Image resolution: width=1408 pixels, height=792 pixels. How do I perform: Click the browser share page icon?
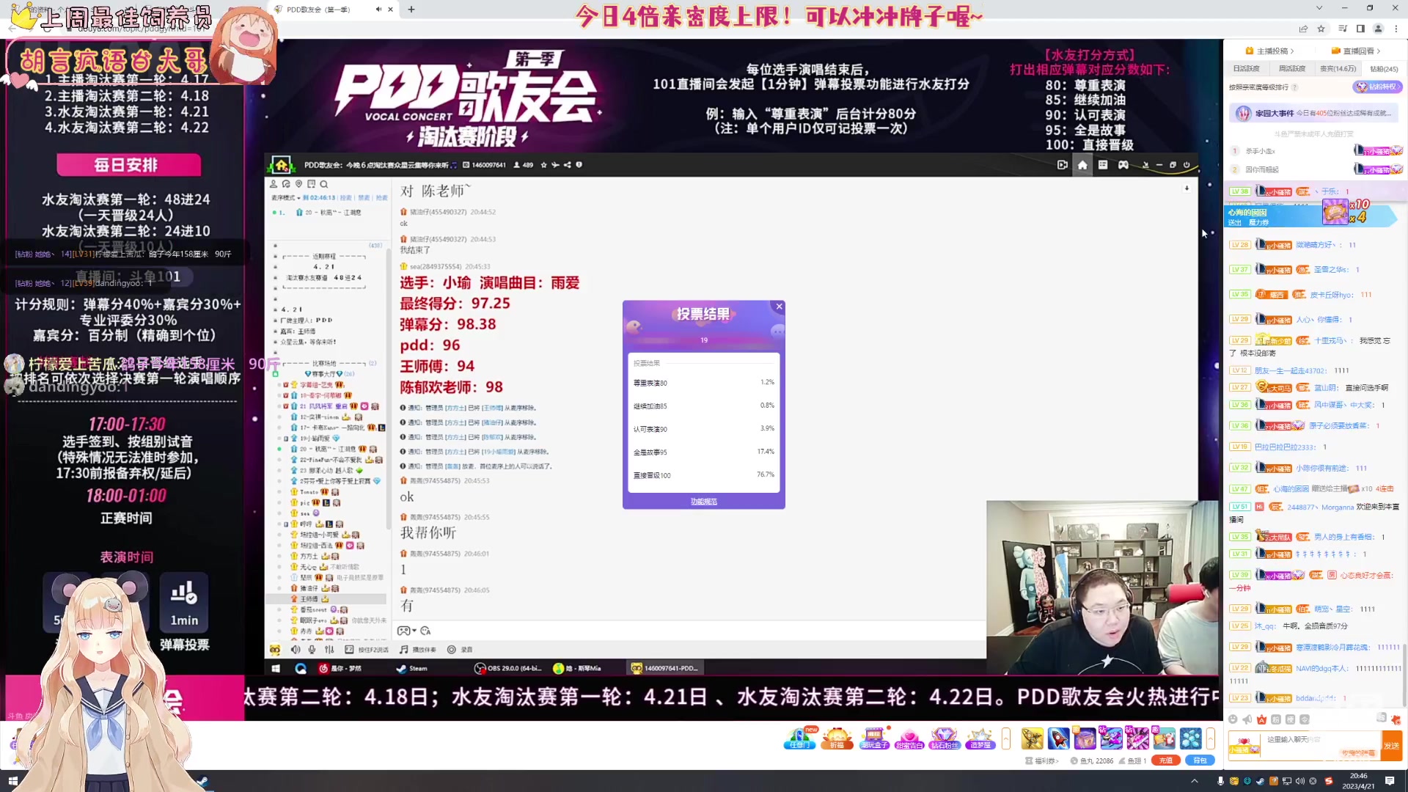[x=1303, y=29]
